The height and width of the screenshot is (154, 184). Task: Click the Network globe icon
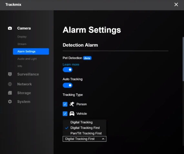(10, 84)
